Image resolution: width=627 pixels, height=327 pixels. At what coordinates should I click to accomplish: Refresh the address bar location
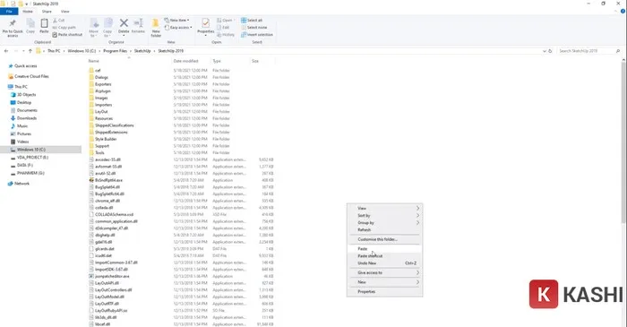click(x=550, y=51)
